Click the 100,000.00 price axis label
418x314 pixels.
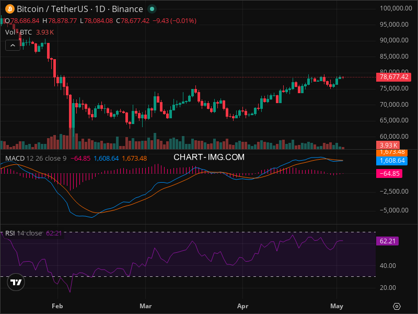coord(396,8)
